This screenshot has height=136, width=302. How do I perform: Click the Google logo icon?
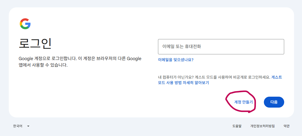point(25,24)
